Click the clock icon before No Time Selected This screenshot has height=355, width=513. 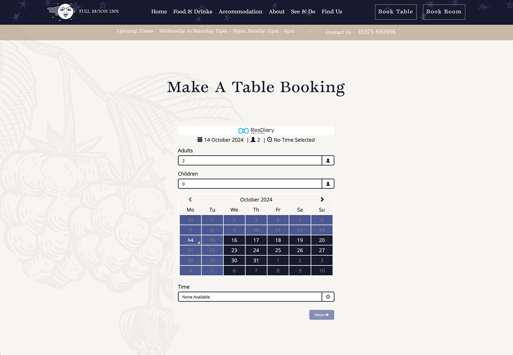click(270, 140)
